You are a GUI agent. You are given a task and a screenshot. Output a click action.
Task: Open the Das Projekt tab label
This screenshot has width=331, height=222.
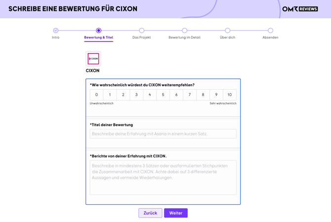click(x=142, y=37)
